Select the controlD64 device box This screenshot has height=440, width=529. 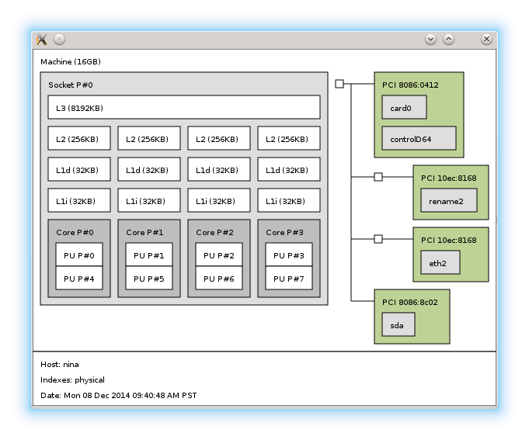(418, 139)
